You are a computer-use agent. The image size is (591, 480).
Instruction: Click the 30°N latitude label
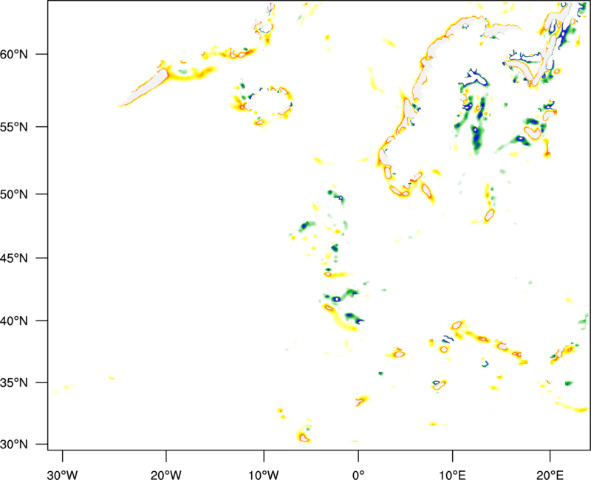coord(14,445)
